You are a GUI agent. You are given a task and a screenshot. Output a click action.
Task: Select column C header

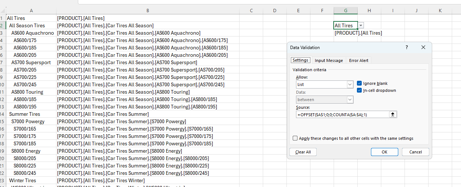coord(251,11)
